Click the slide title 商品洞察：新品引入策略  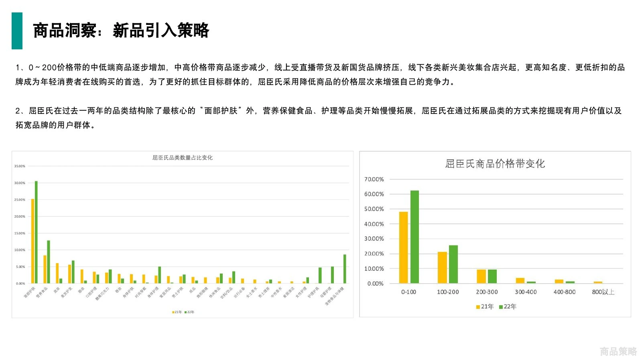(x=121, y=30)
